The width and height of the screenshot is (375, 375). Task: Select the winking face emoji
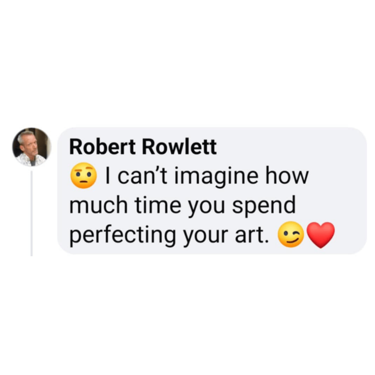click(291, 234)
